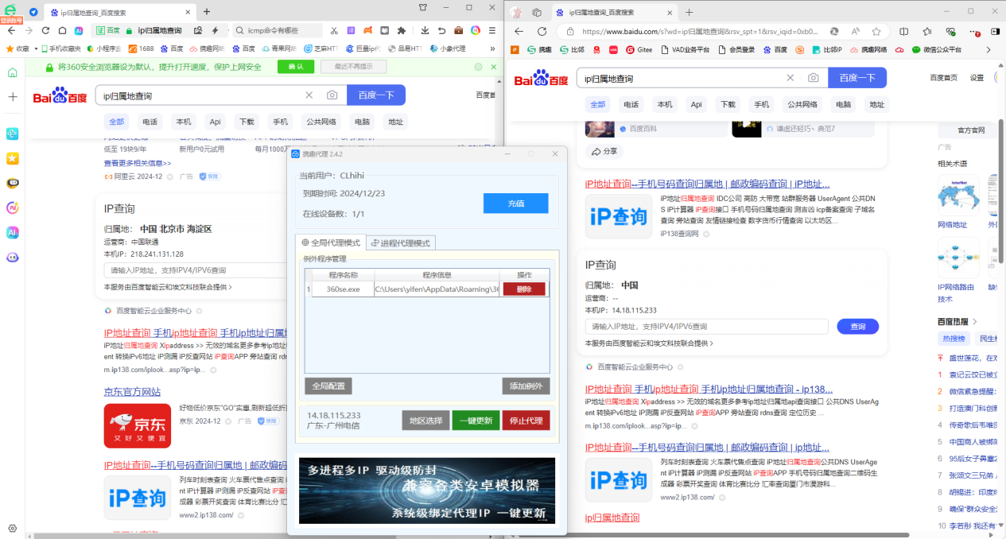Clear the right Baidu search box with X
The width and height of the screenshot is (1006, 539).
[x=790, y=78]
